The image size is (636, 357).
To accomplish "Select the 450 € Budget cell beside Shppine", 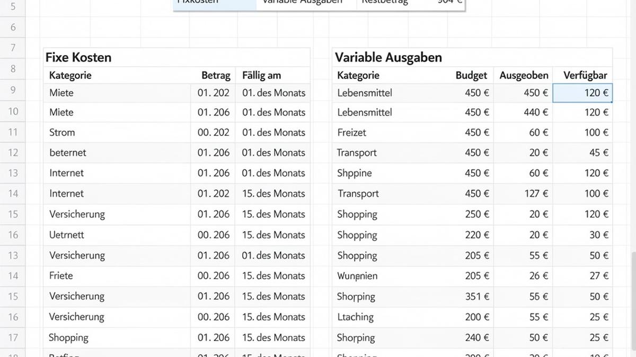I will (x=477, y=173).
